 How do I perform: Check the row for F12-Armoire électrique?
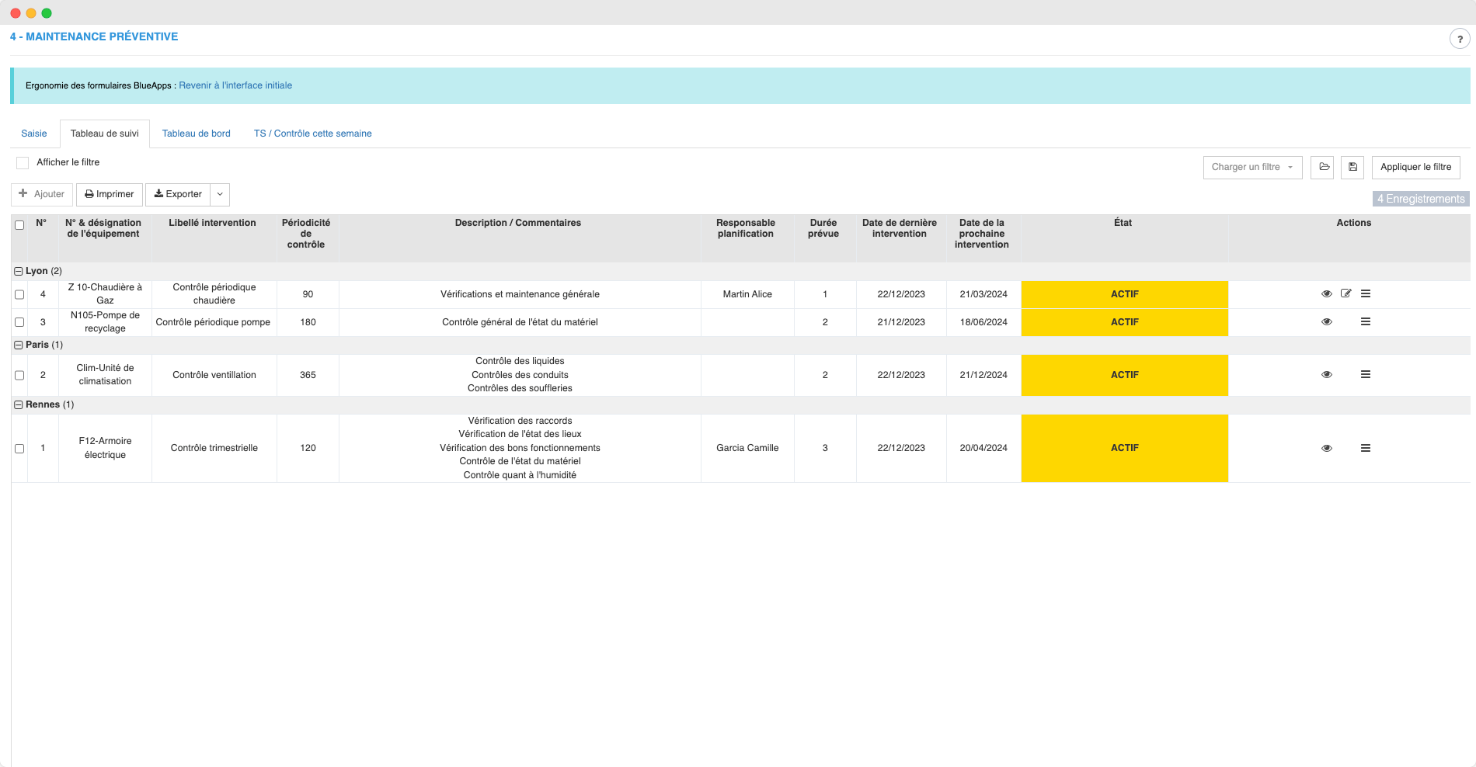click(19, 449)
